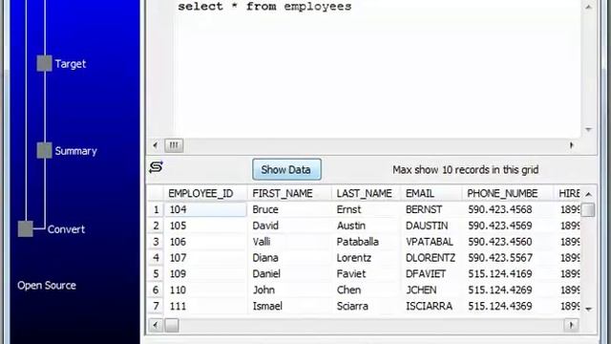Image resolution: width=611 pixels, height=344 pixels.
Task: Click the email cell VPATABAL
Action: click(432, 242)
